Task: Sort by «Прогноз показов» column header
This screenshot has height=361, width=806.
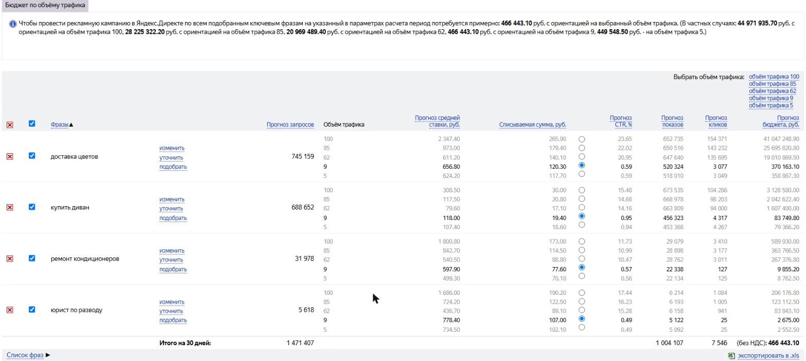Action: pyautogui.click(x=672, y=121)
